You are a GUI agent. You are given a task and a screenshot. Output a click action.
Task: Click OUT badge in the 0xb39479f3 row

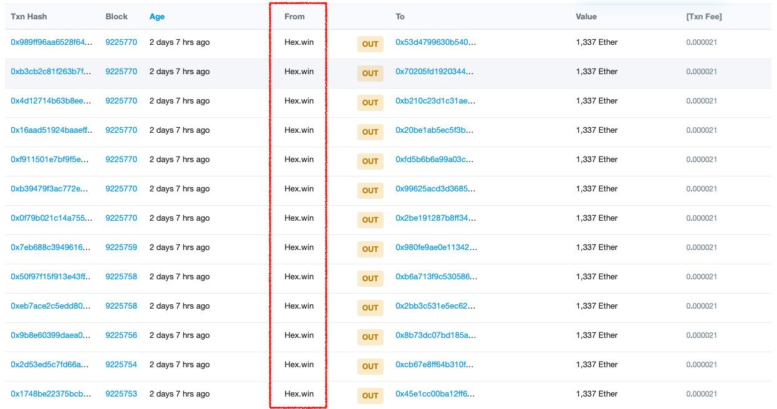point(370,191)
